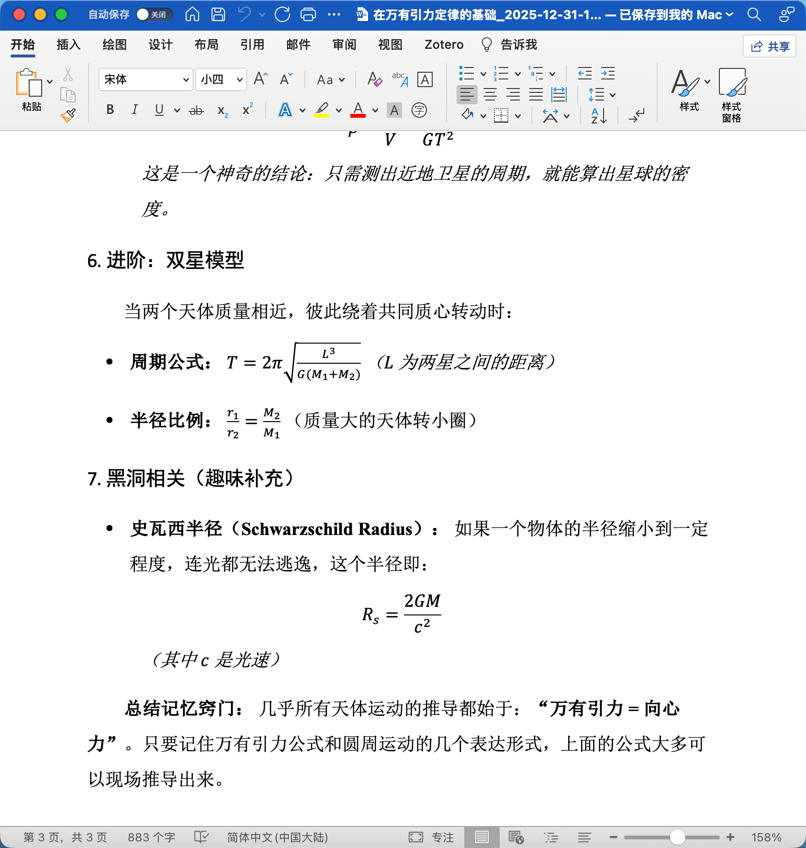The height and width of the screenshot is (848, 806).
Task: Apply strikethrough formatting
Action: 196,111
